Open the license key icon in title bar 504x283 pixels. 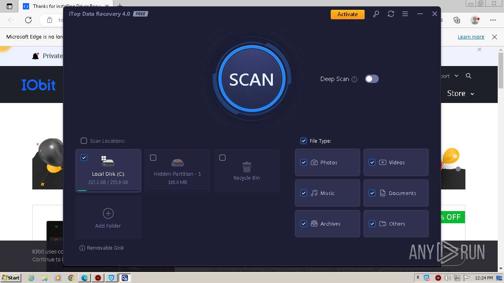click(x=376, y=14)
